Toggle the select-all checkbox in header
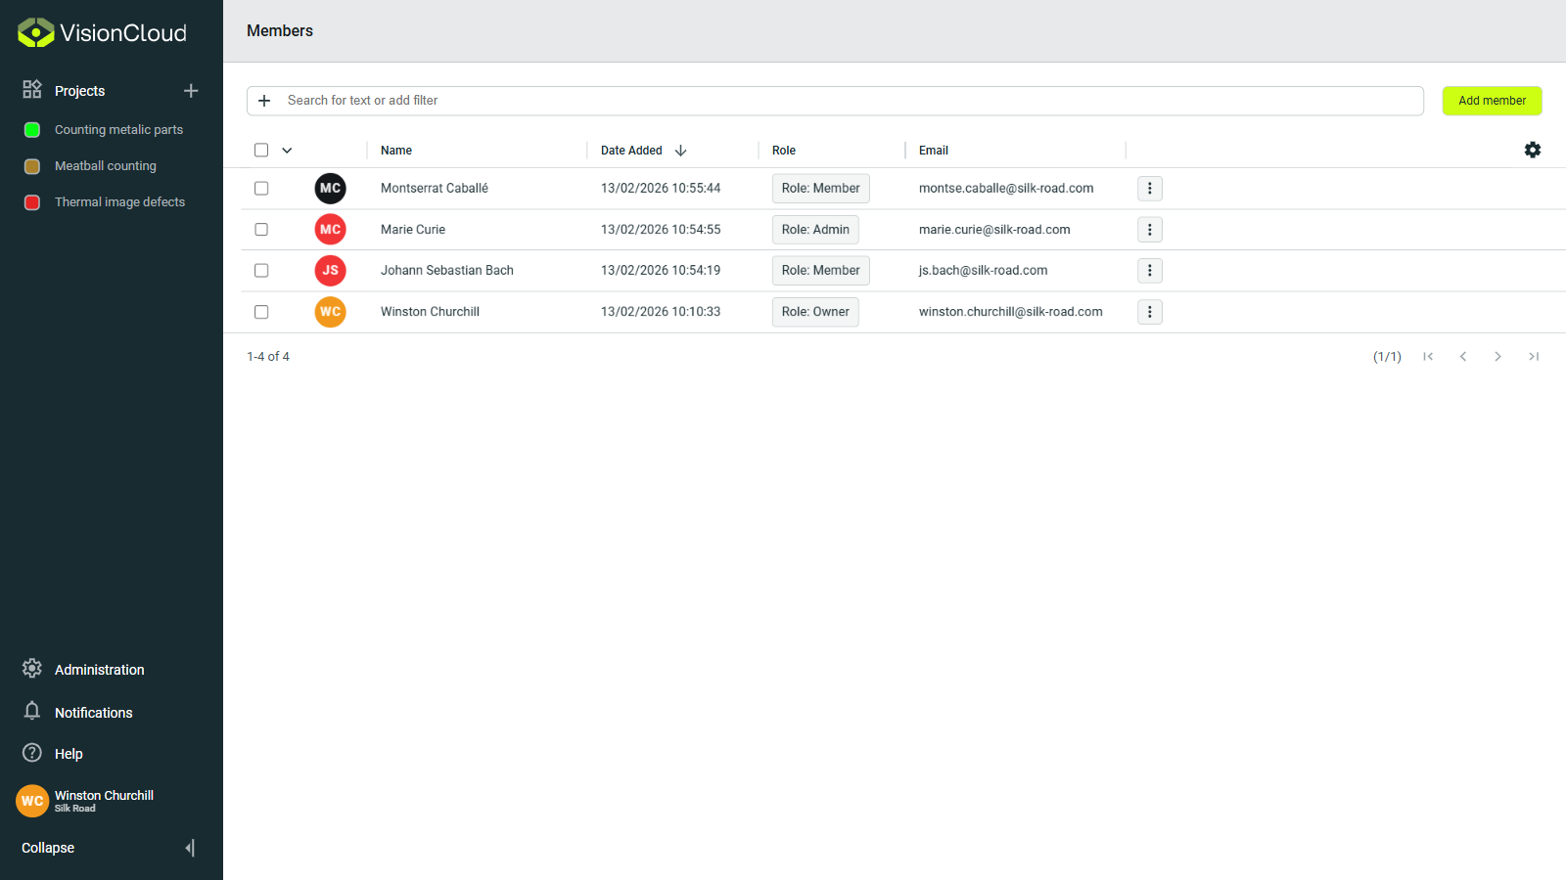Viewport: 1566px width, 880px height. click(x=260, y=150)
